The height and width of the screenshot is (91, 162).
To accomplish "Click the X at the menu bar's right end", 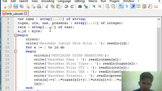I will click(x=159, y=1).
